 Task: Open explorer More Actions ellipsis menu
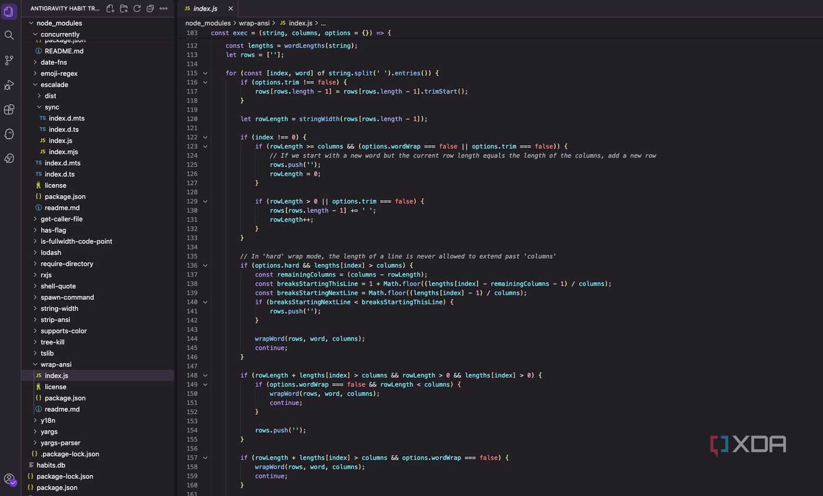pos(164,9)
